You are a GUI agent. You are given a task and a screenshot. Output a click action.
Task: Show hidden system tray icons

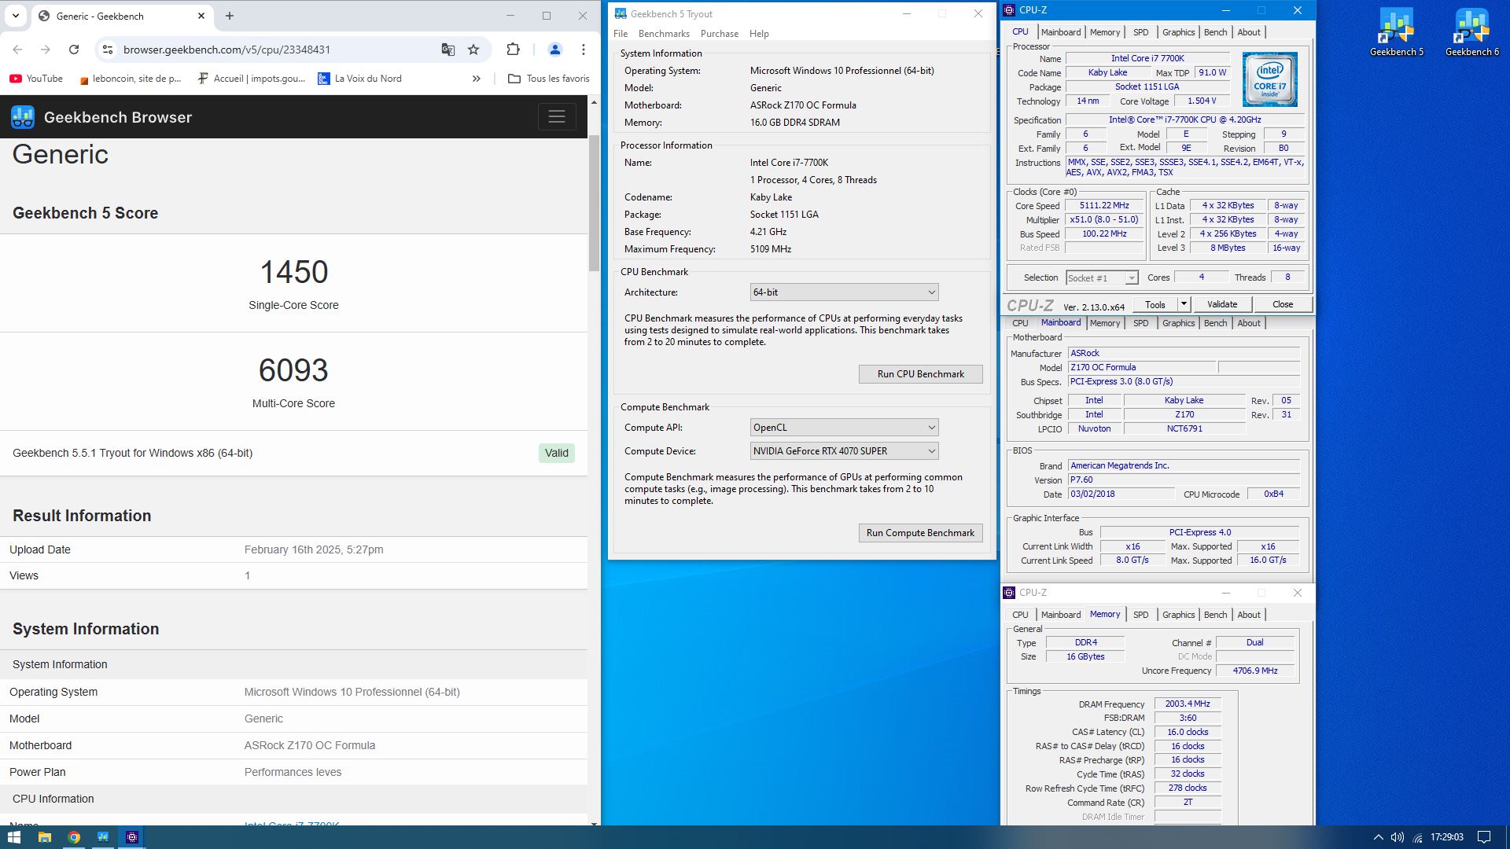[1378, 837]
